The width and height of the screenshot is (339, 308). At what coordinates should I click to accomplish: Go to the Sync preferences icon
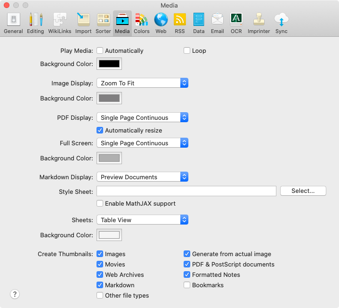click(281, 23)
